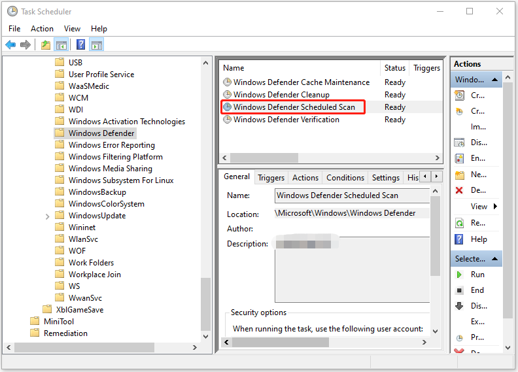518x372 pixels.
Task: Click the Back arrow toolbar icon
Action: point(10,44)
